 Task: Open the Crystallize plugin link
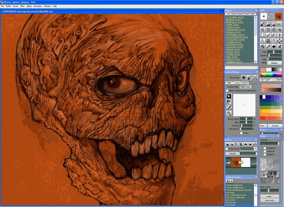[x=233, y=42]
